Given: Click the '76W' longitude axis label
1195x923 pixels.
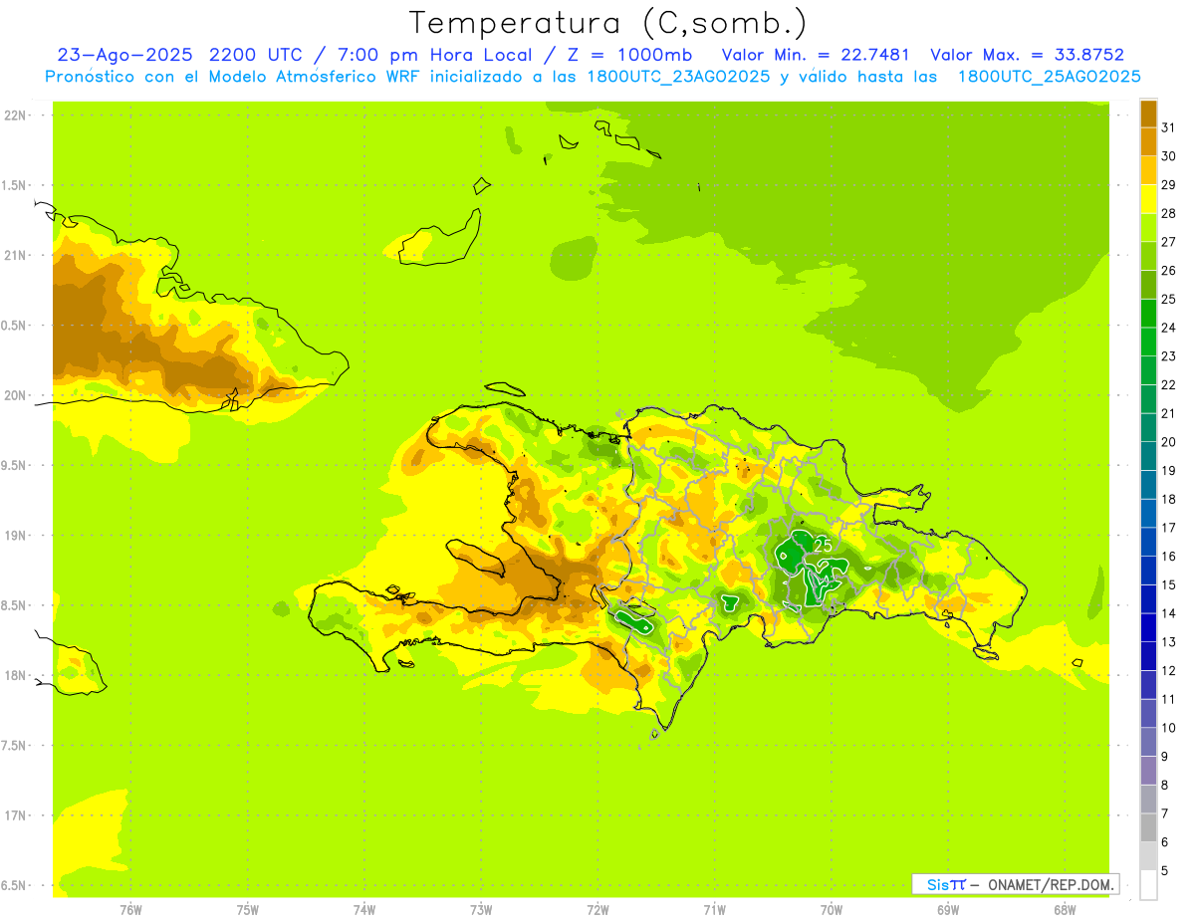Looking at the screenshot, I should 130,909.
